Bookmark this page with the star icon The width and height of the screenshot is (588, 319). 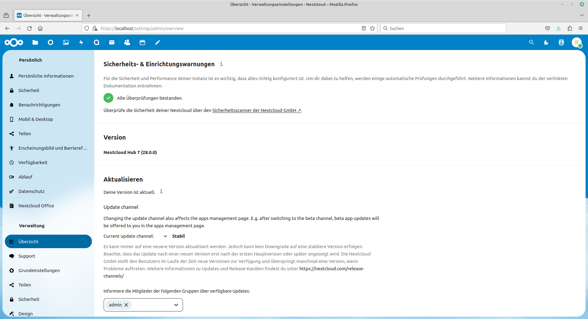[372, 28]
